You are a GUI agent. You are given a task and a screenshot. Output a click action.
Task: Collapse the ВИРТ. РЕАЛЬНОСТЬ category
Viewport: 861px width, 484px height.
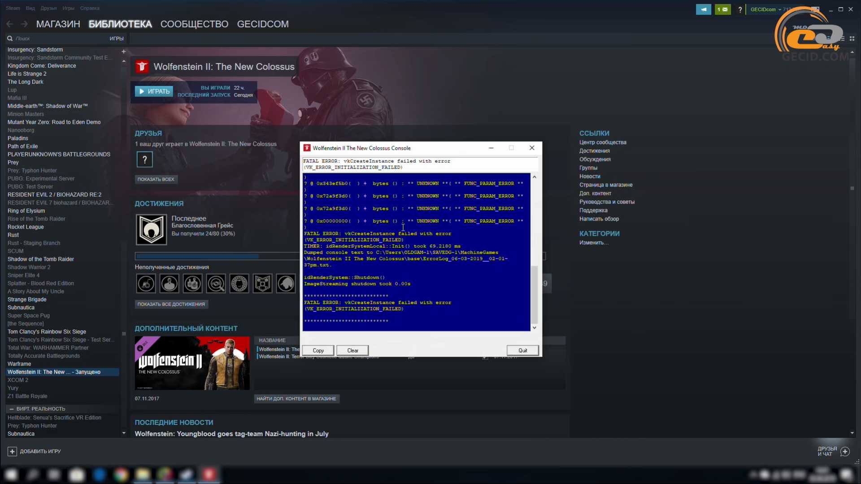click(x=12, y=409)
